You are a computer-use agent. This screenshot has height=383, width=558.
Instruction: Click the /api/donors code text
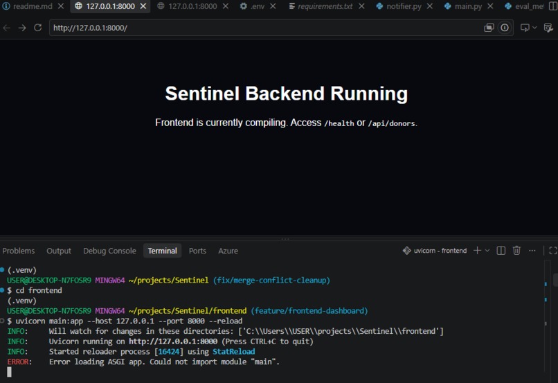pos(391,123)
